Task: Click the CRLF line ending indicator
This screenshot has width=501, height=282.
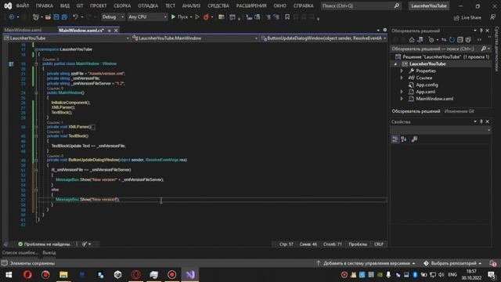Action: [x=379, y=244]
